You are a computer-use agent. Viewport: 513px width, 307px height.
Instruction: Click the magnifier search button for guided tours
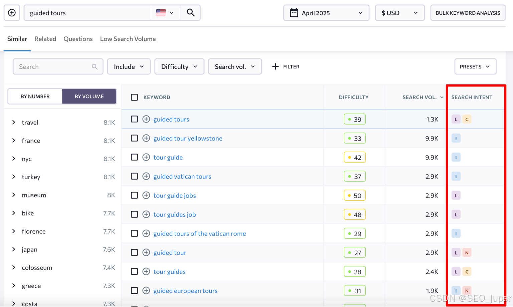(190, 13)
